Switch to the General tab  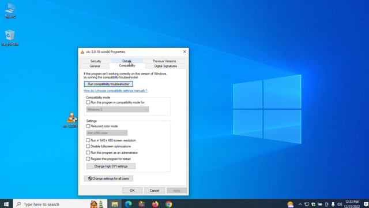tap(95, 66)
